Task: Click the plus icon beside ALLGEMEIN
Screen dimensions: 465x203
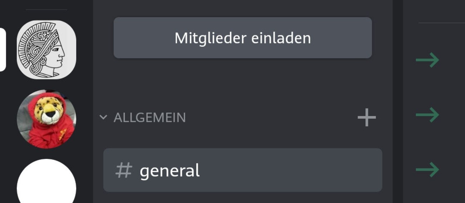Action: [367, 118]
